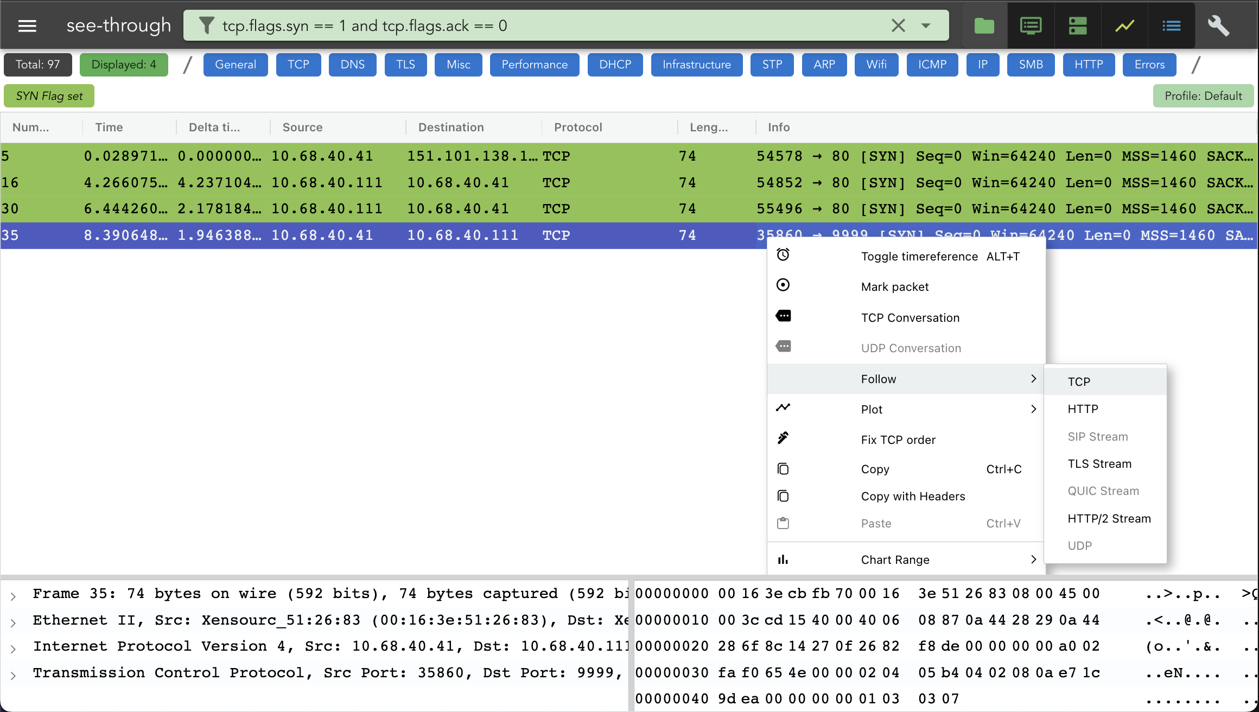Click the Profile: Default button
The width and height of the screenshot is (1259, 712).
1203,96
